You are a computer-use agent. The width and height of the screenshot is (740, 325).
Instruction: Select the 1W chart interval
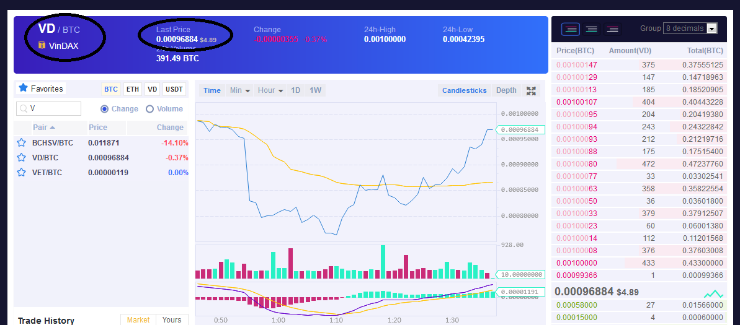[x=315, y=90]
